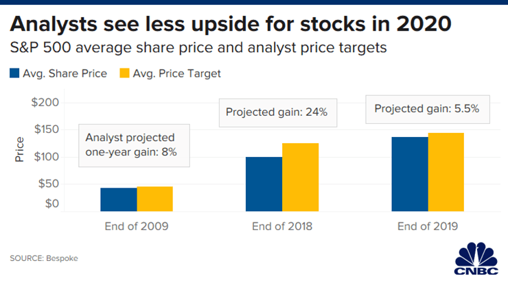Click the CNBC peacock logo
The image size is (508, 285).
point(475,259)
